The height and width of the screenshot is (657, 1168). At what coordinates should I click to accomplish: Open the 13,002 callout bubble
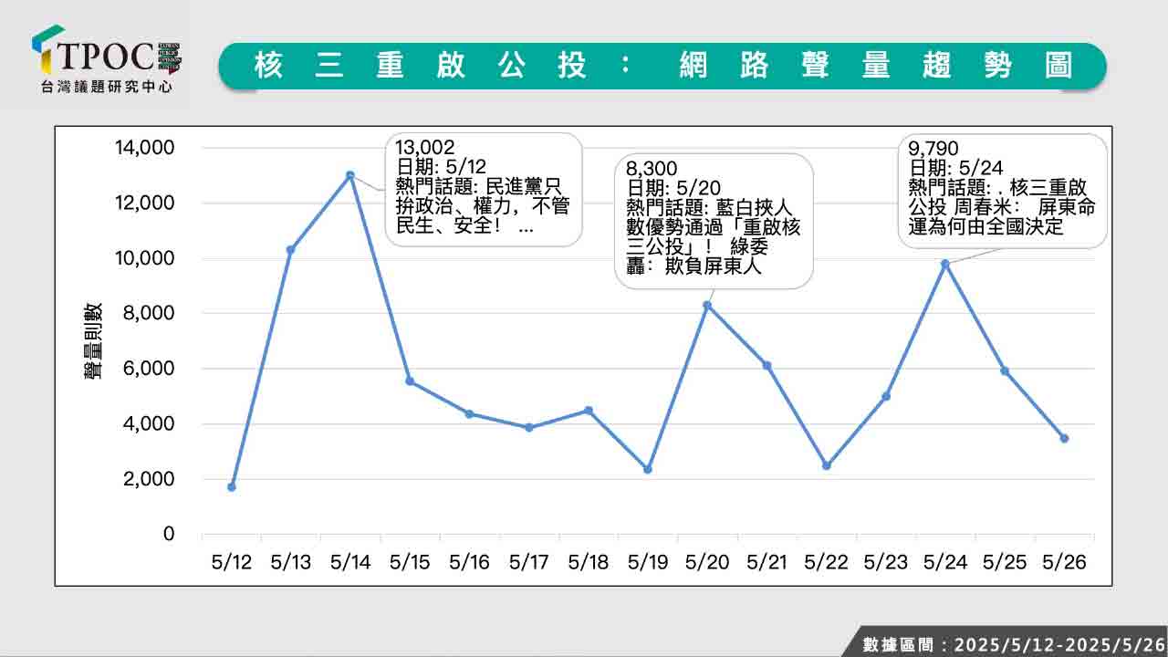tap(484, 189)
